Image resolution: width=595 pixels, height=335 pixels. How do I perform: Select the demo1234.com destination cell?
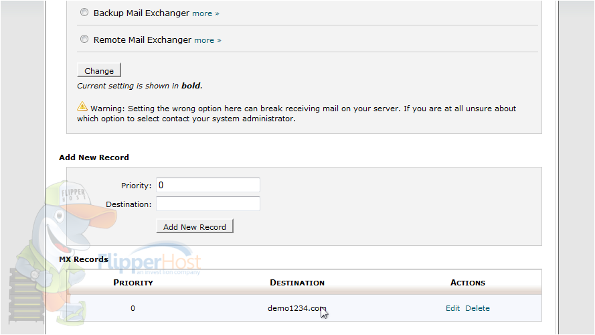[296, 308]
